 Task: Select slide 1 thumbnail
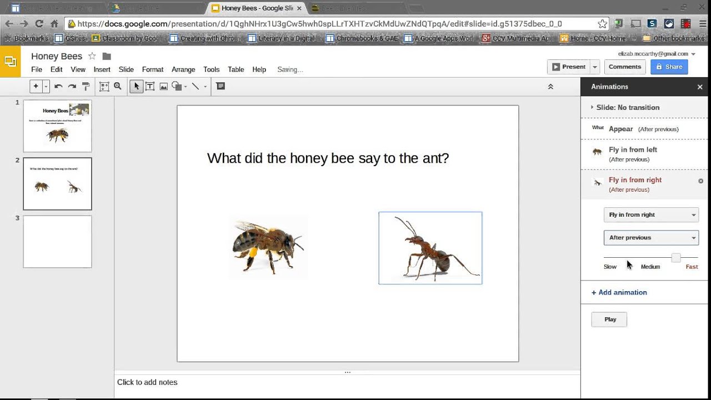[x=57, y=126]
